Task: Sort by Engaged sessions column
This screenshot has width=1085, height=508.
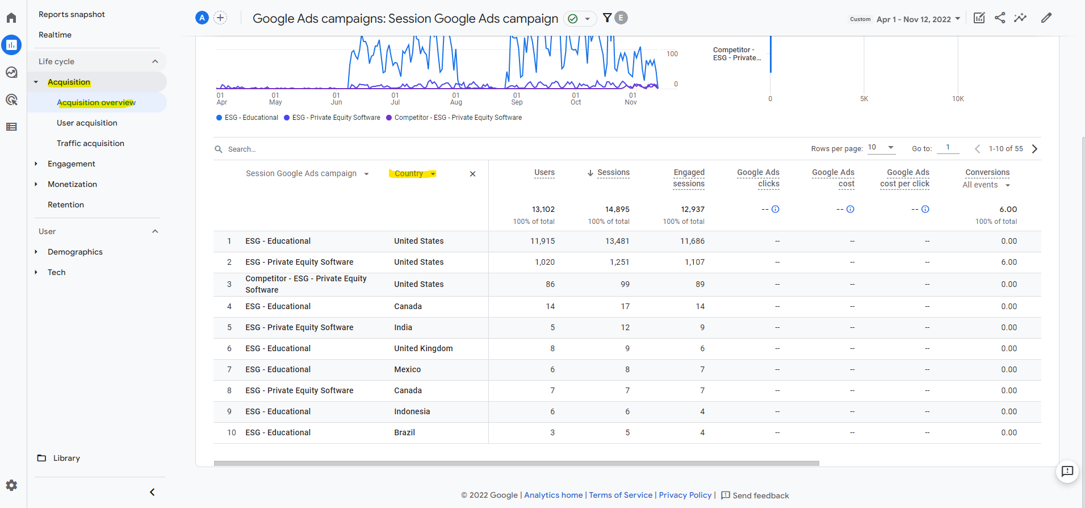Action: point(689,178)
